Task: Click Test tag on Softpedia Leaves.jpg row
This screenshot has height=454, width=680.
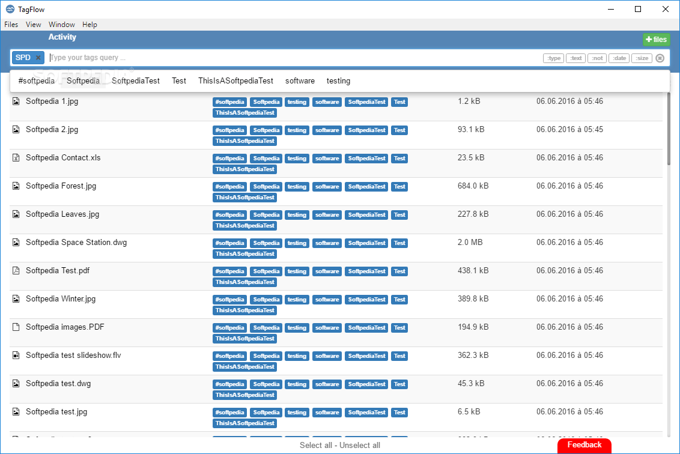Action: point(399,214)
